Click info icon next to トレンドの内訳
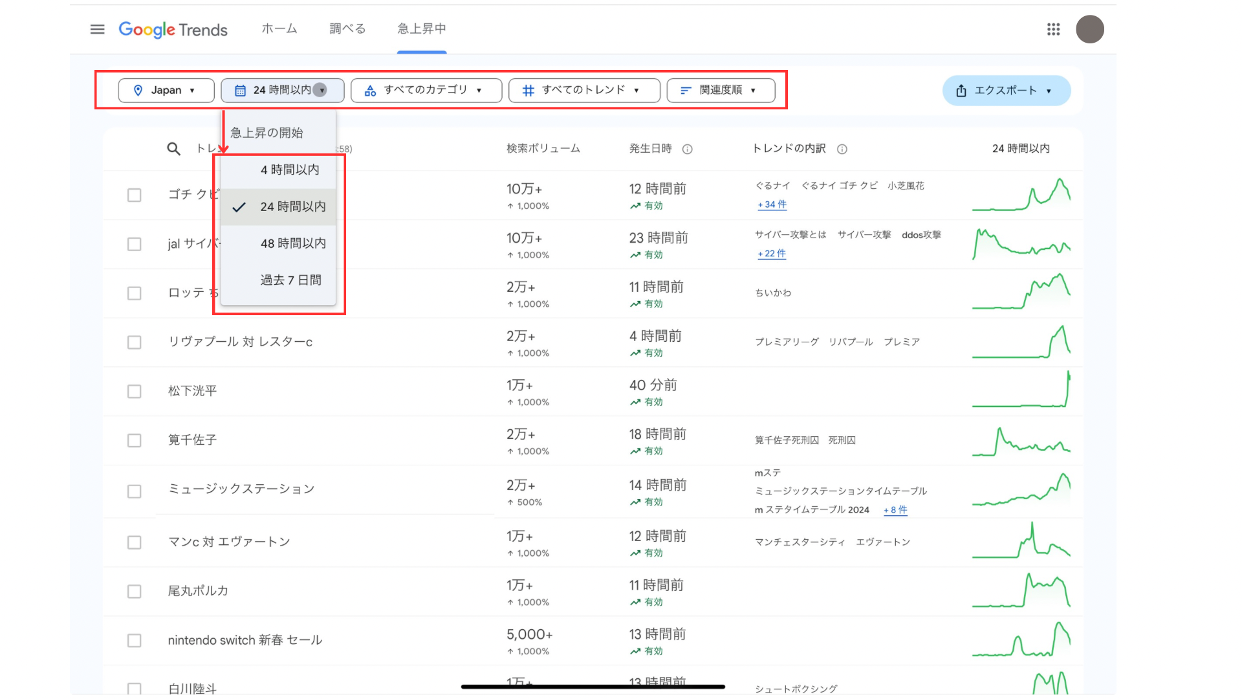This screenshot has width=1242, height=699. [842, 150]
